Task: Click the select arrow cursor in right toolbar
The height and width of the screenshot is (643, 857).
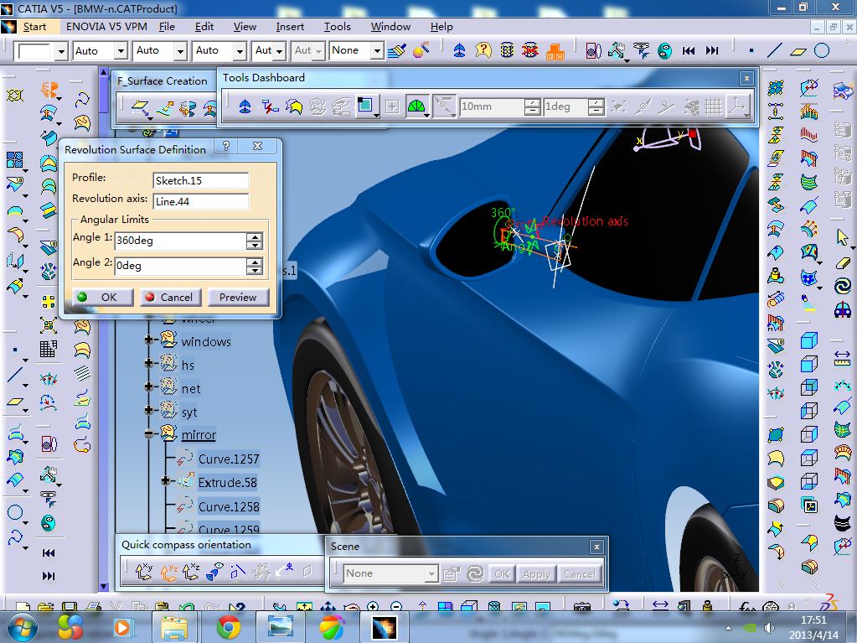Action: [x=842, y=238]
